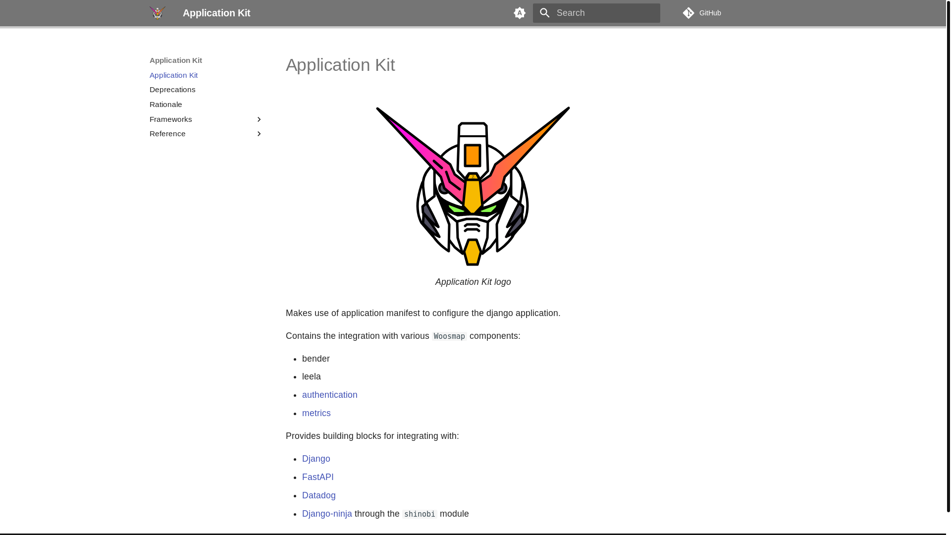This screenshot has height=535, width=951.
Task: Focus the Search input field
Action: (596, 13)
